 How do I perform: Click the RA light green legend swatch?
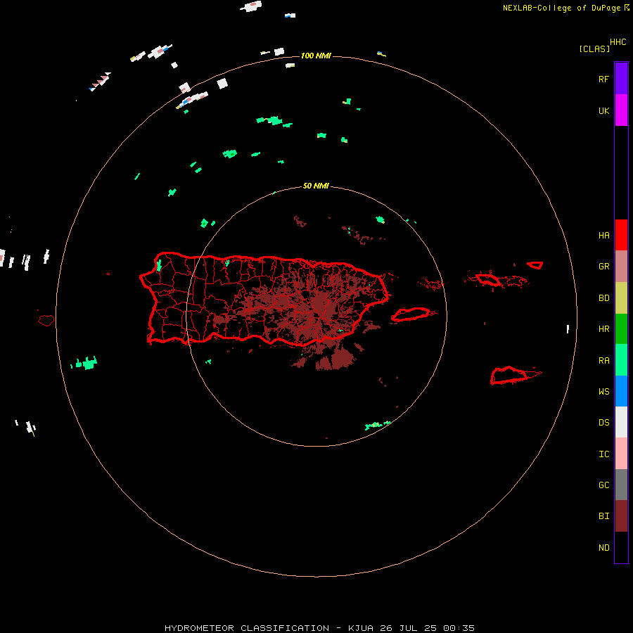click(x=621, y=360)
